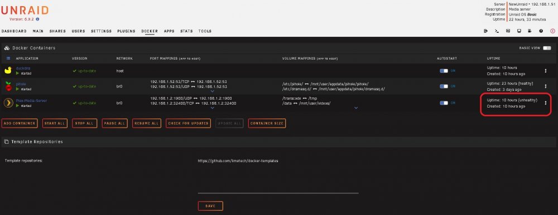Click 'Uptime: 23 hours (healthy)' text

click(x=510, y=83)
